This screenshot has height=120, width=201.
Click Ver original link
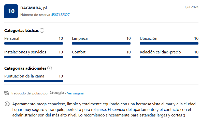pos(76,93)
